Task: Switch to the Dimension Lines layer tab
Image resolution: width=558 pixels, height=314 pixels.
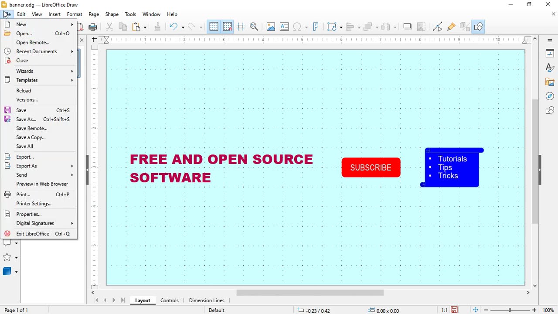Action: (x=207, y=300)
